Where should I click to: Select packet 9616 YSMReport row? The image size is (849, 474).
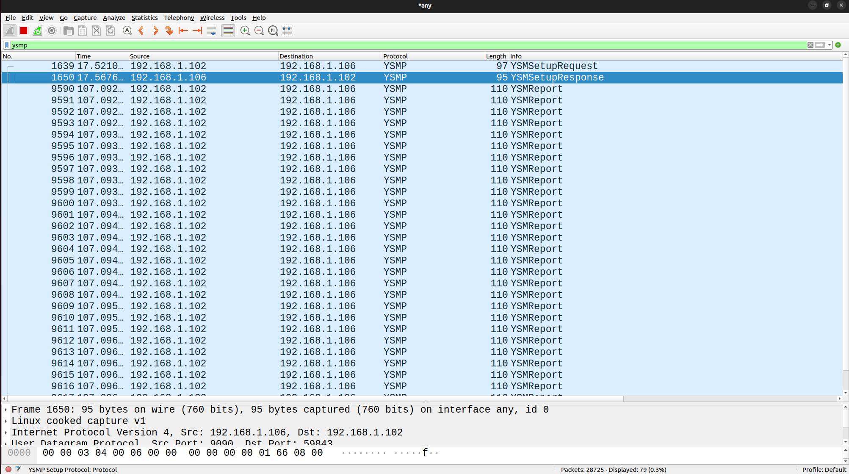422,386
